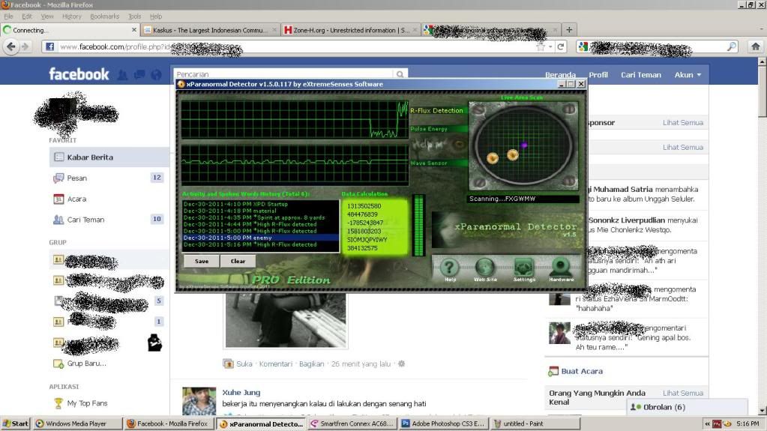Click Firefox back arrow button
Screen dimensions: 767x431
click(10, 46)
